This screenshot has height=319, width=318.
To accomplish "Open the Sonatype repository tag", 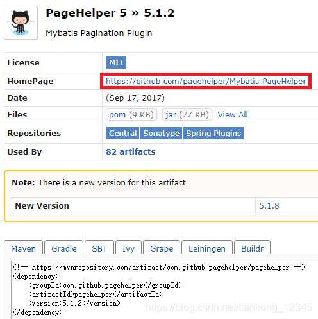I will point(162,134).
